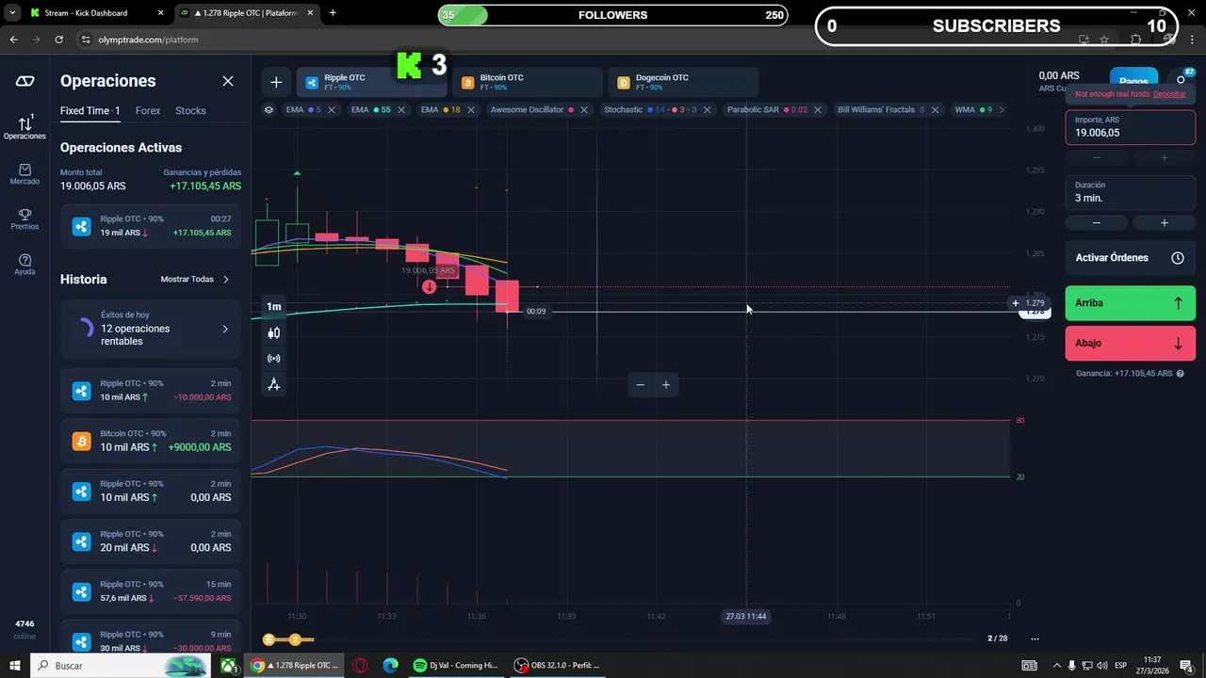Remove the Awesome Oscillator indicator

tap(584, 110)
